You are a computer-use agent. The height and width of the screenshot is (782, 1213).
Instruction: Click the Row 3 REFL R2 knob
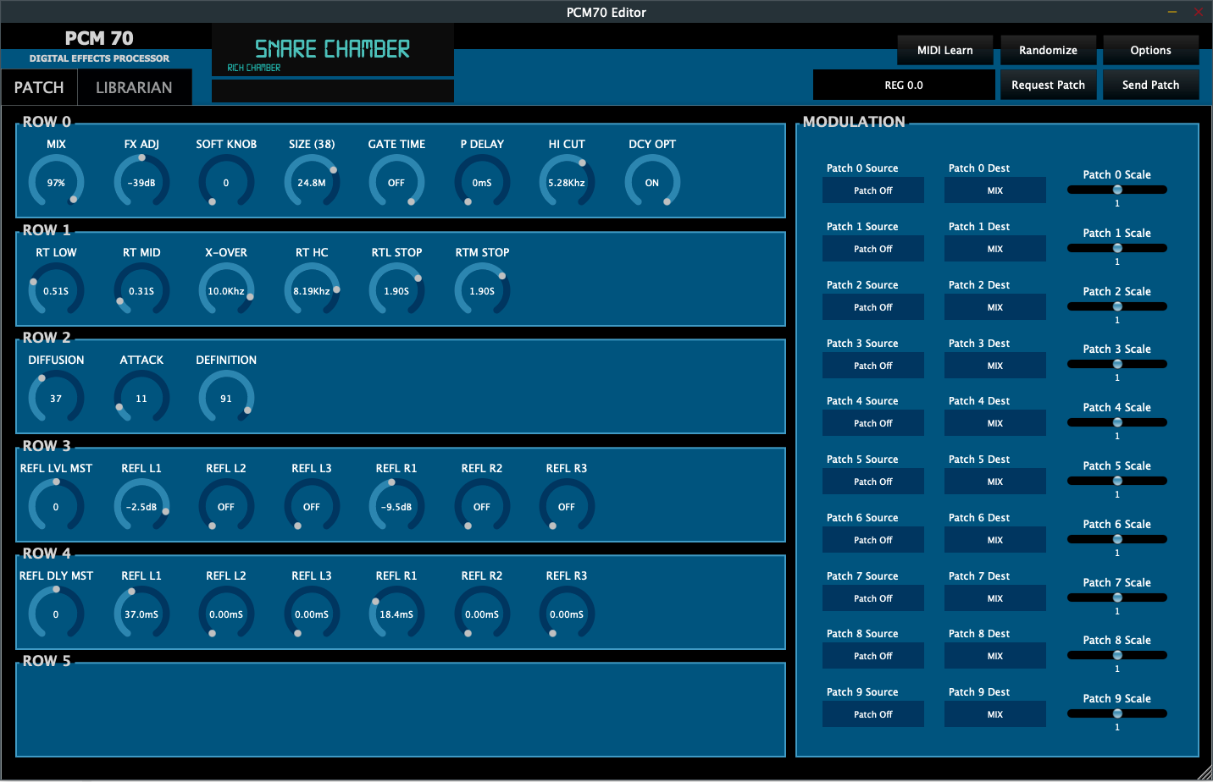pos(482,506)
